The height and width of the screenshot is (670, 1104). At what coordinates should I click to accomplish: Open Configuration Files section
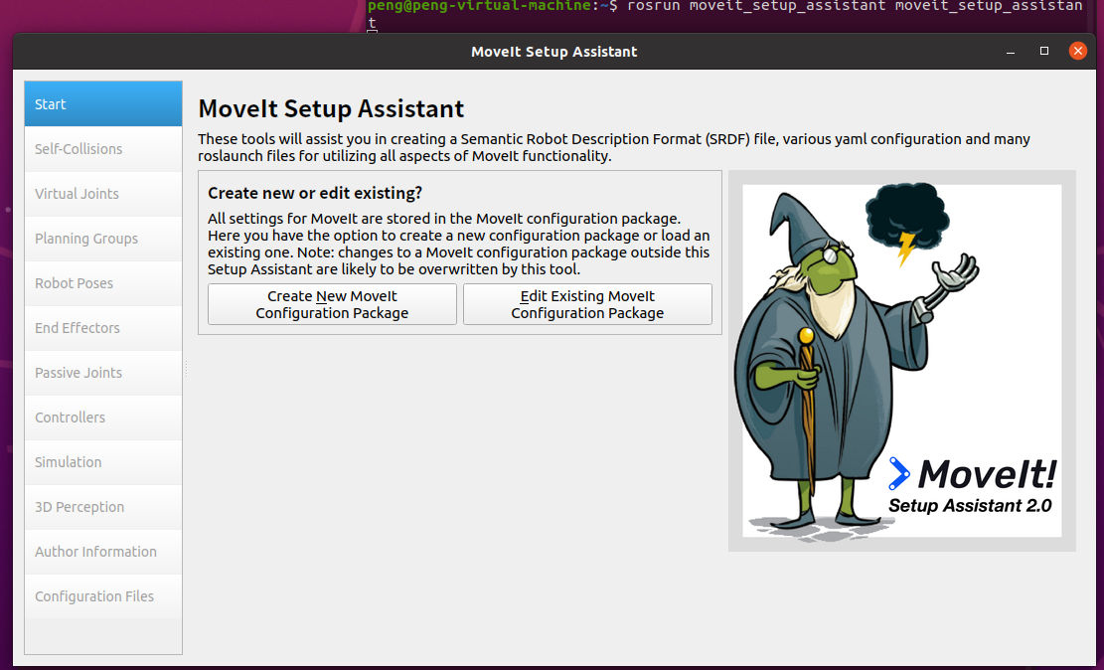coord(102,596)
